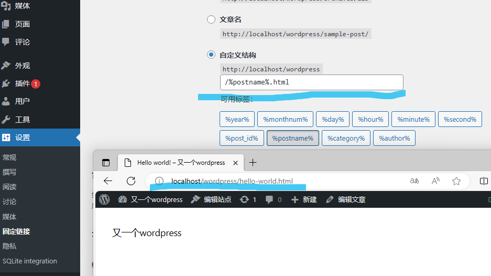
Task: Click the browser address bar URL
Action: tap(232, 181)
